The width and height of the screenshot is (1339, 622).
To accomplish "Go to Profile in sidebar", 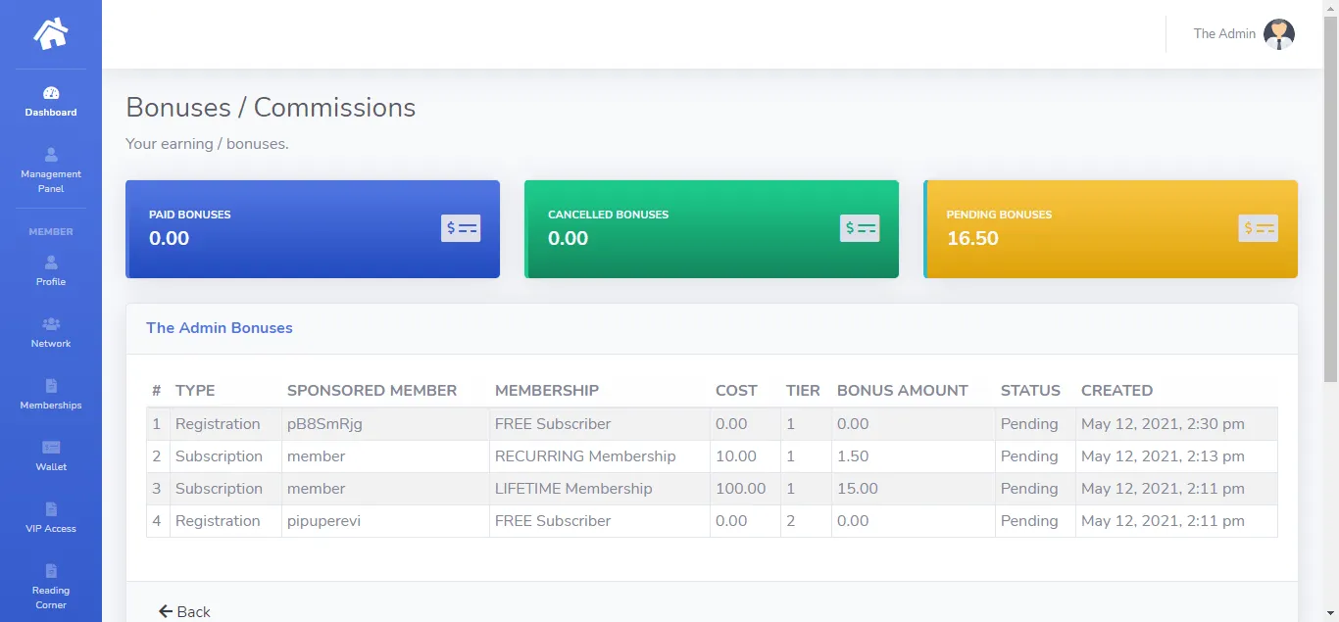I will coord(51,270).
